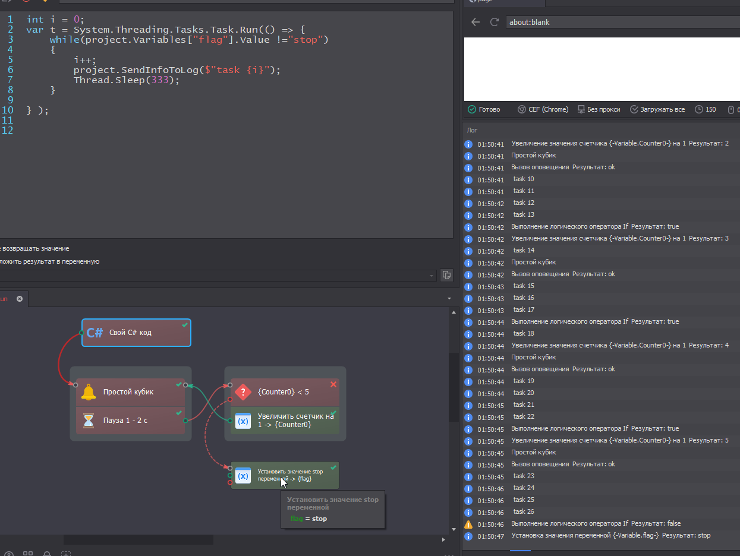Open the result variable dropdown
Screen dimensions: 740x556
coord(432,276)
